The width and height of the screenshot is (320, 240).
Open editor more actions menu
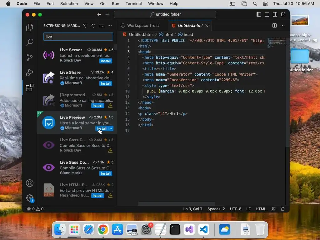click(282, 26)
